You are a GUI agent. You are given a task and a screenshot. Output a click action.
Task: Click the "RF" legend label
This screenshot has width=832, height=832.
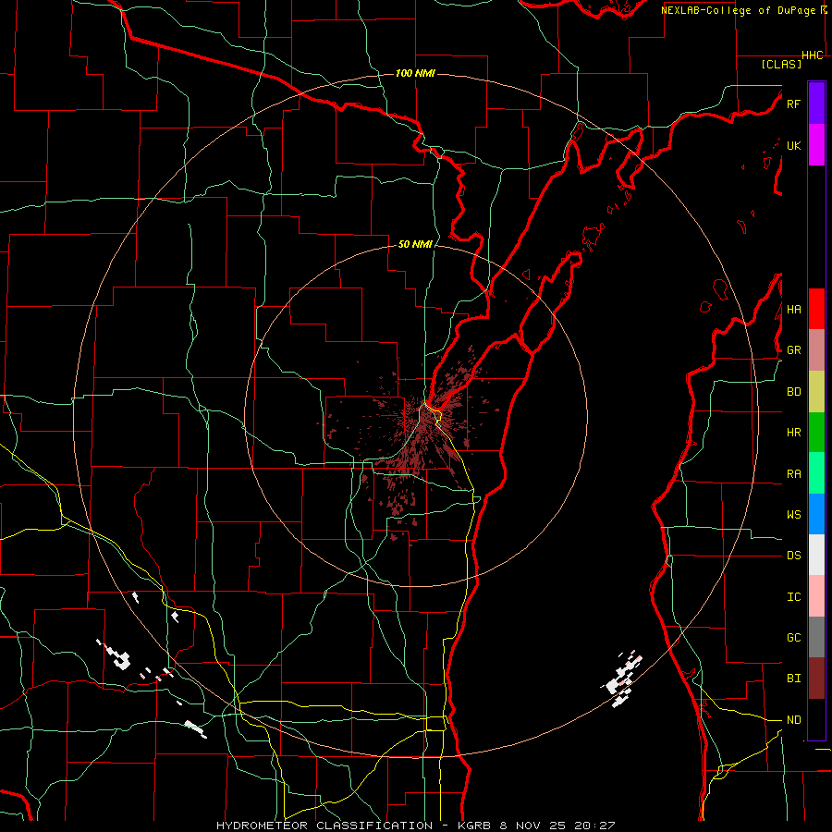[793, 104]
